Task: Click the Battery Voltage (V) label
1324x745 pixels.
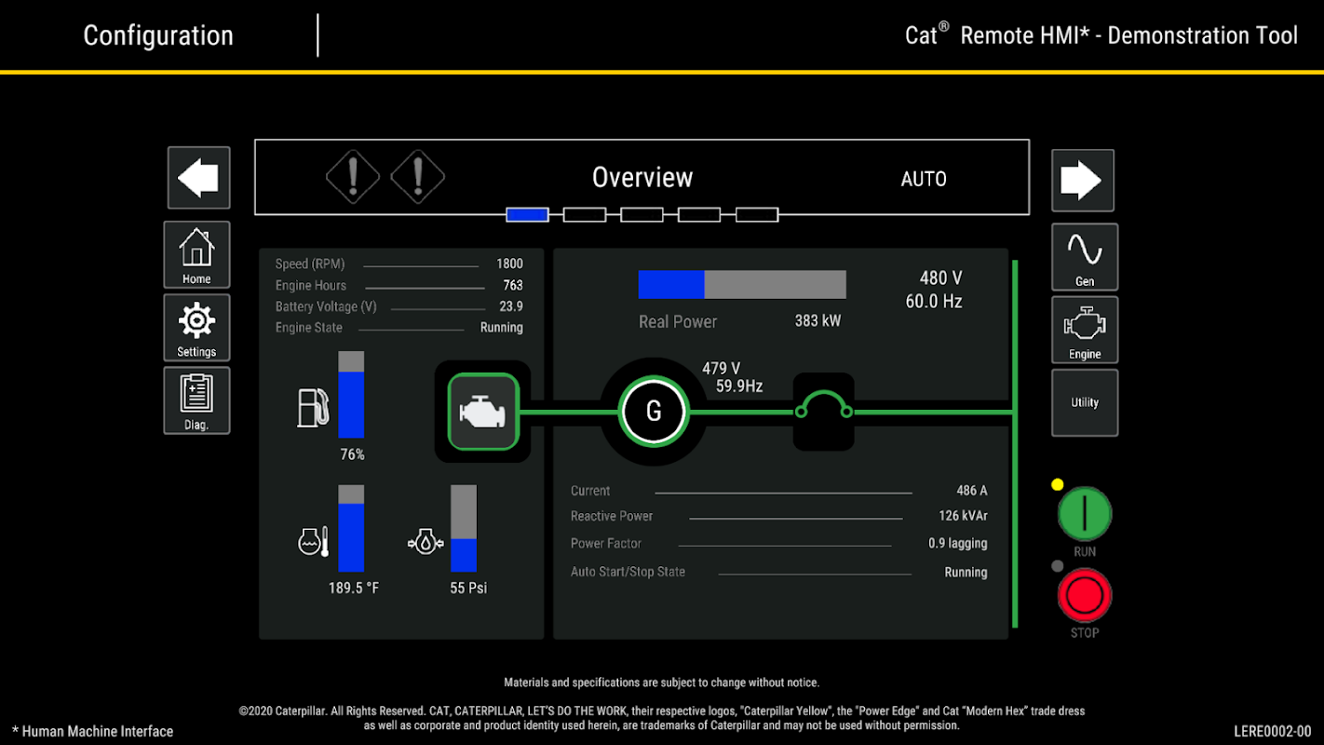Action: pyautogui.click(x=326, y=306)
